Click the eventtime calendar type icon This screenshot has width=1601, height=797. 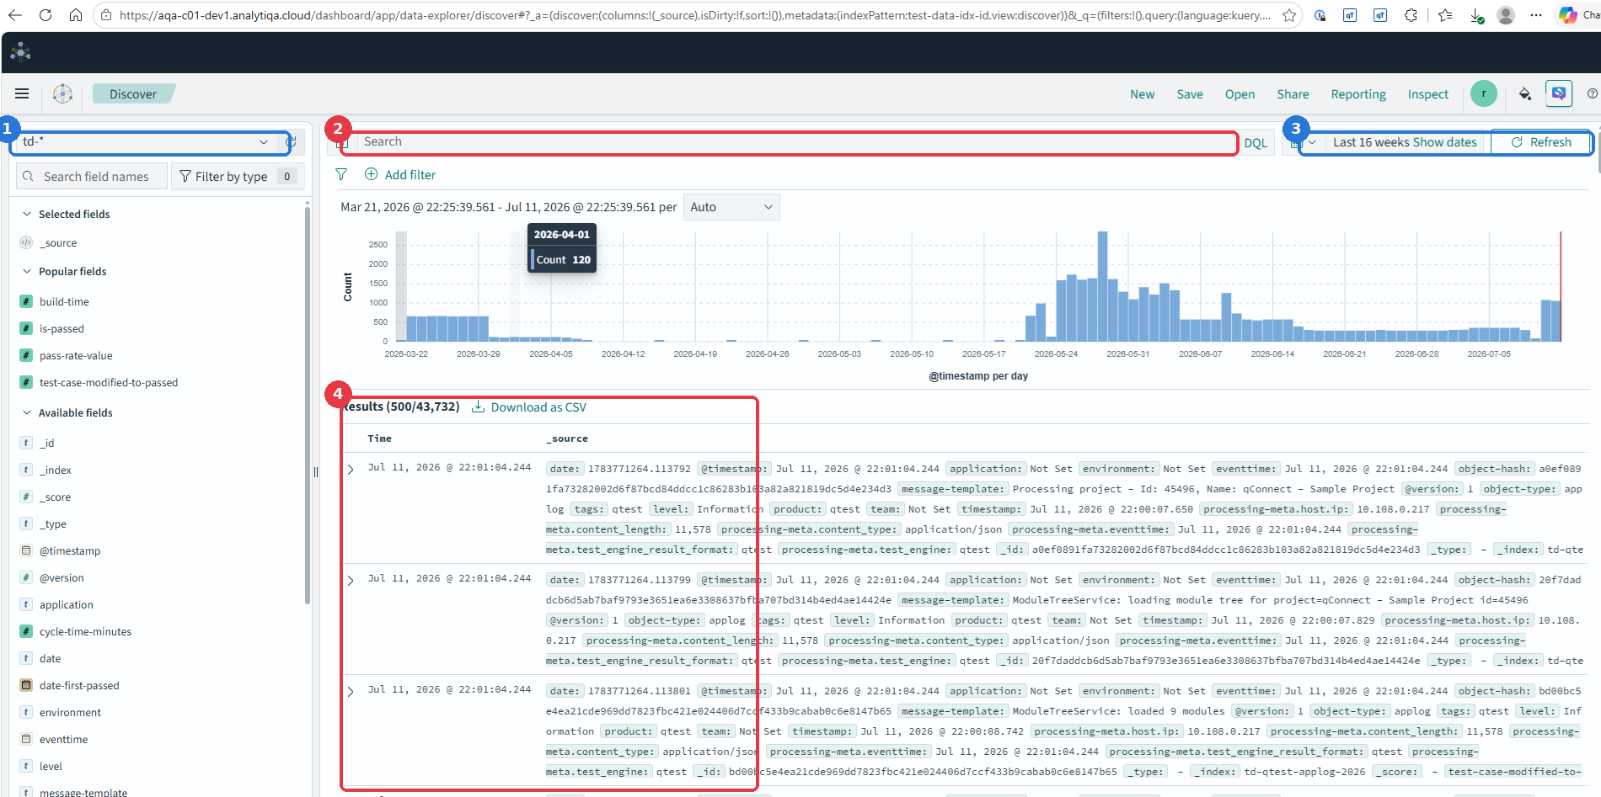(x=26, y=739)
